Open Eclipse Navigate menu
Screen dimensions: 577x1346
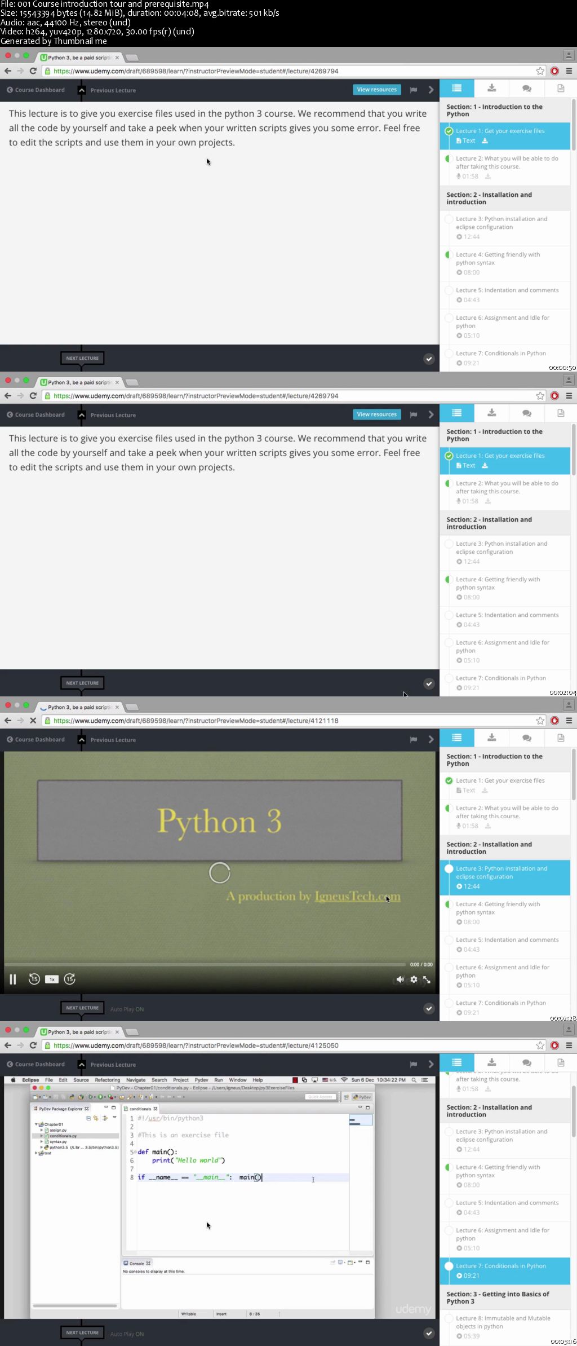pos(136,1080)
